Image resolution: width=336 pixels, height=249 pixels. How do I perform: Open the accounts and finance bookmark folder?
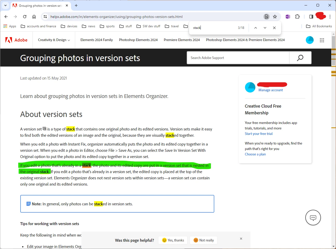38,26
